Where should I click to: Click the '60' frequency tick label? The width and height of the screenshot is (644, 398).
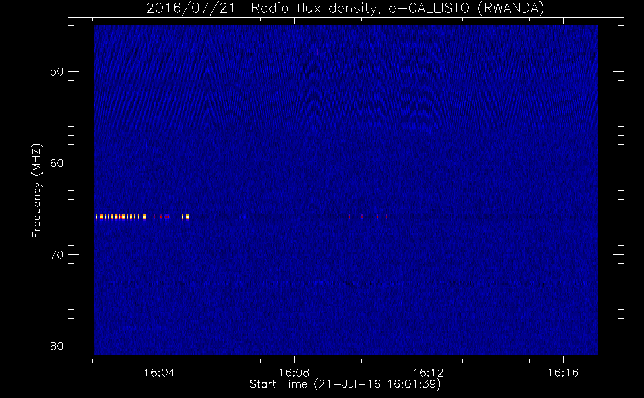coord(57,163)
